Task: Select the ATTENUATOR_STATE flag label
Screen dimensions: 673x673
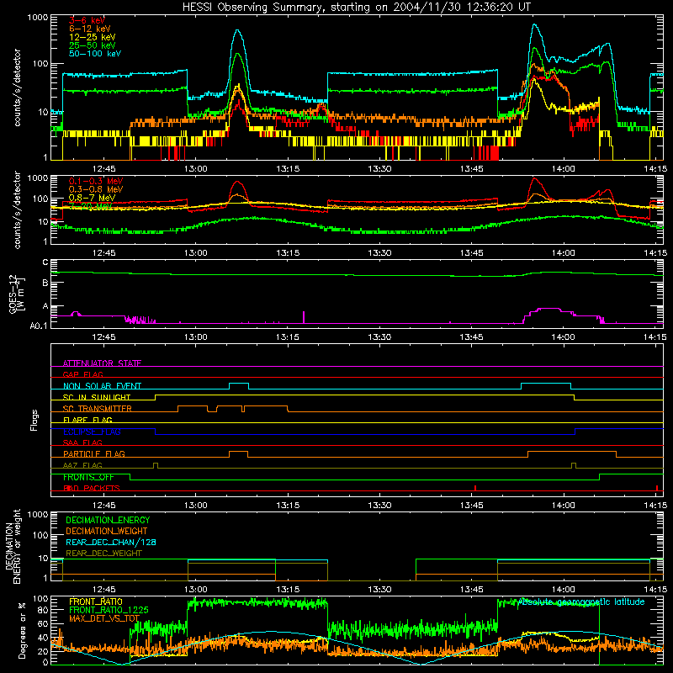Action: pos(102,363)
